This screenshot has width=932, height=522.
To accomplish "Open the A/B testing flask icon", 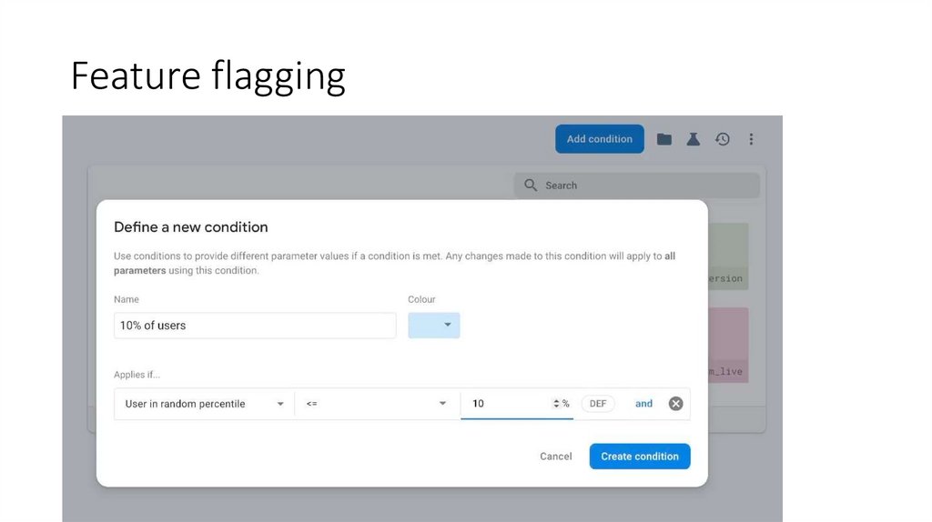I will [x=693, y=139].
